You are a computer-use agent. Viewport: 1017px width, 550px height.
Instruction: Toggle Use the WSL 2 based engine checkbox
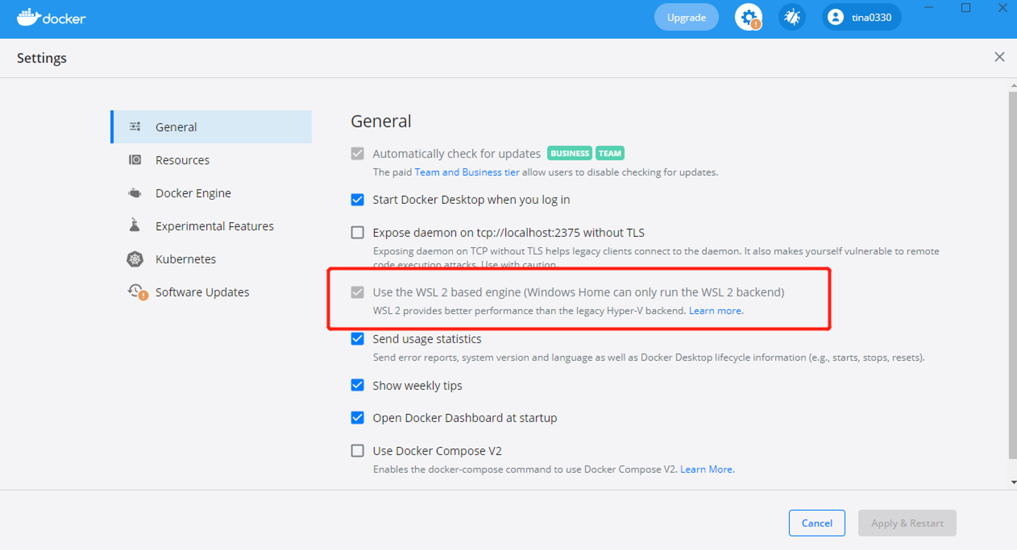[x=357, y=292]
